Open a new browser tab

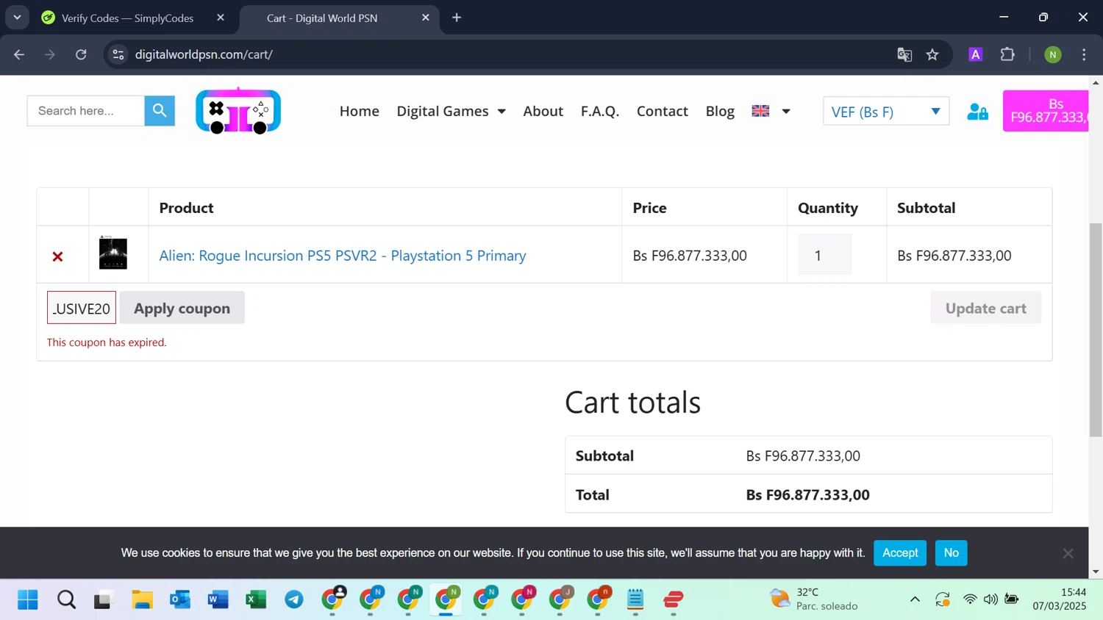click(x=457, y=18)
